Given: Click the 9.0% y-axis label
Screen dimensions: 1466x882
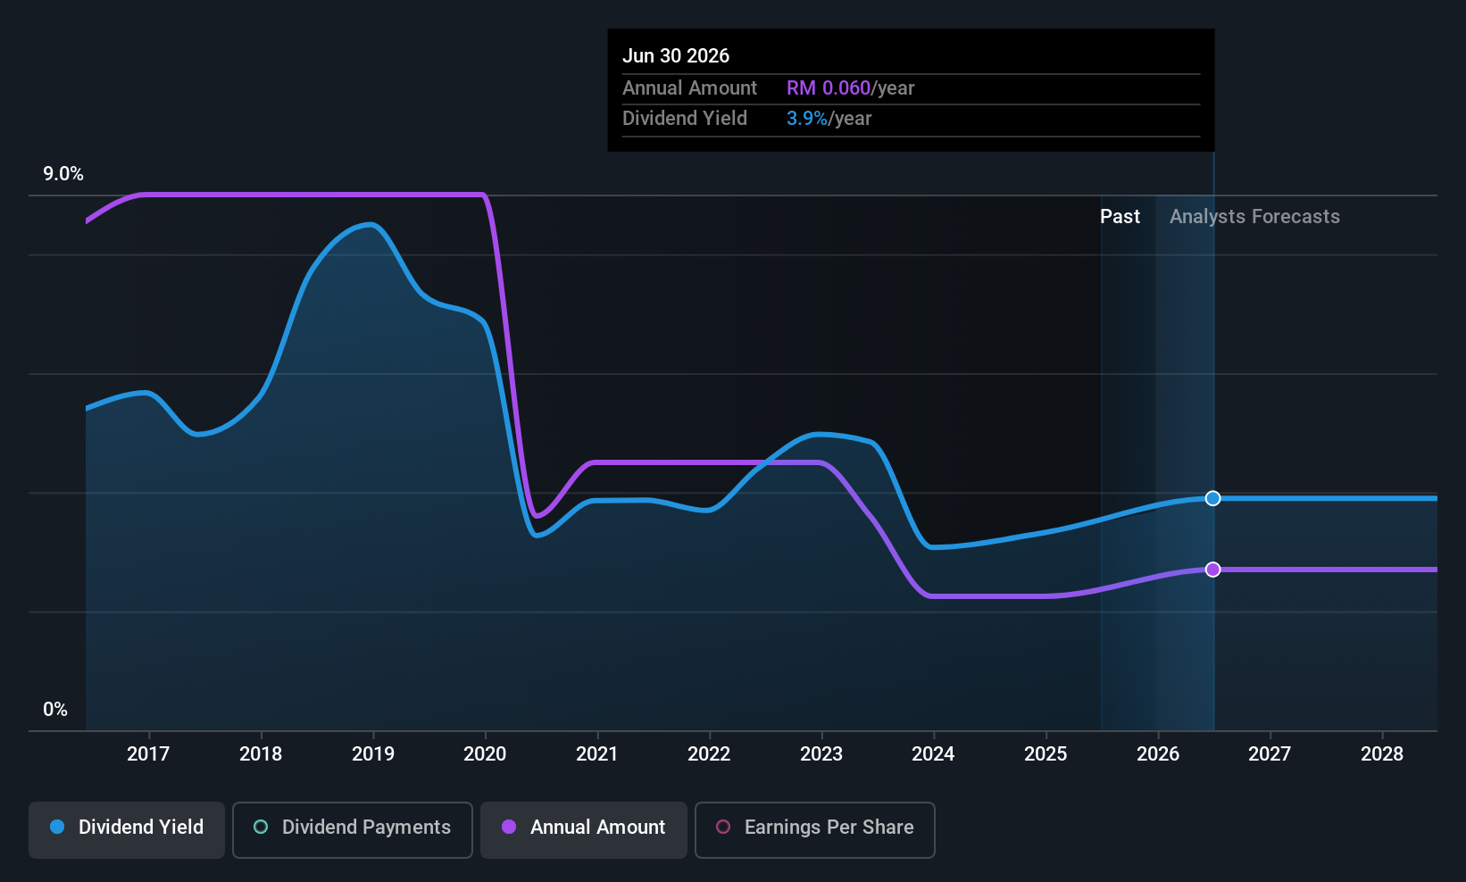Looking at the screenshot, I should click(63, 174).
